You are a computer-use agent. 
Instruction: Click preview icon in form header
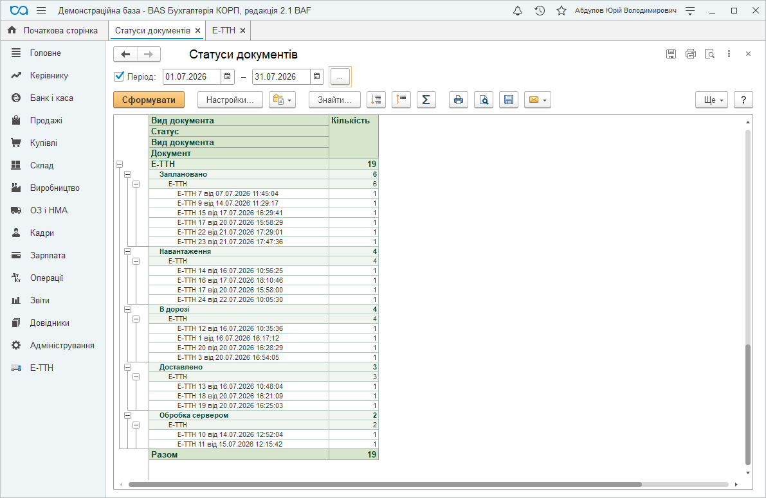tap(710, 54)
